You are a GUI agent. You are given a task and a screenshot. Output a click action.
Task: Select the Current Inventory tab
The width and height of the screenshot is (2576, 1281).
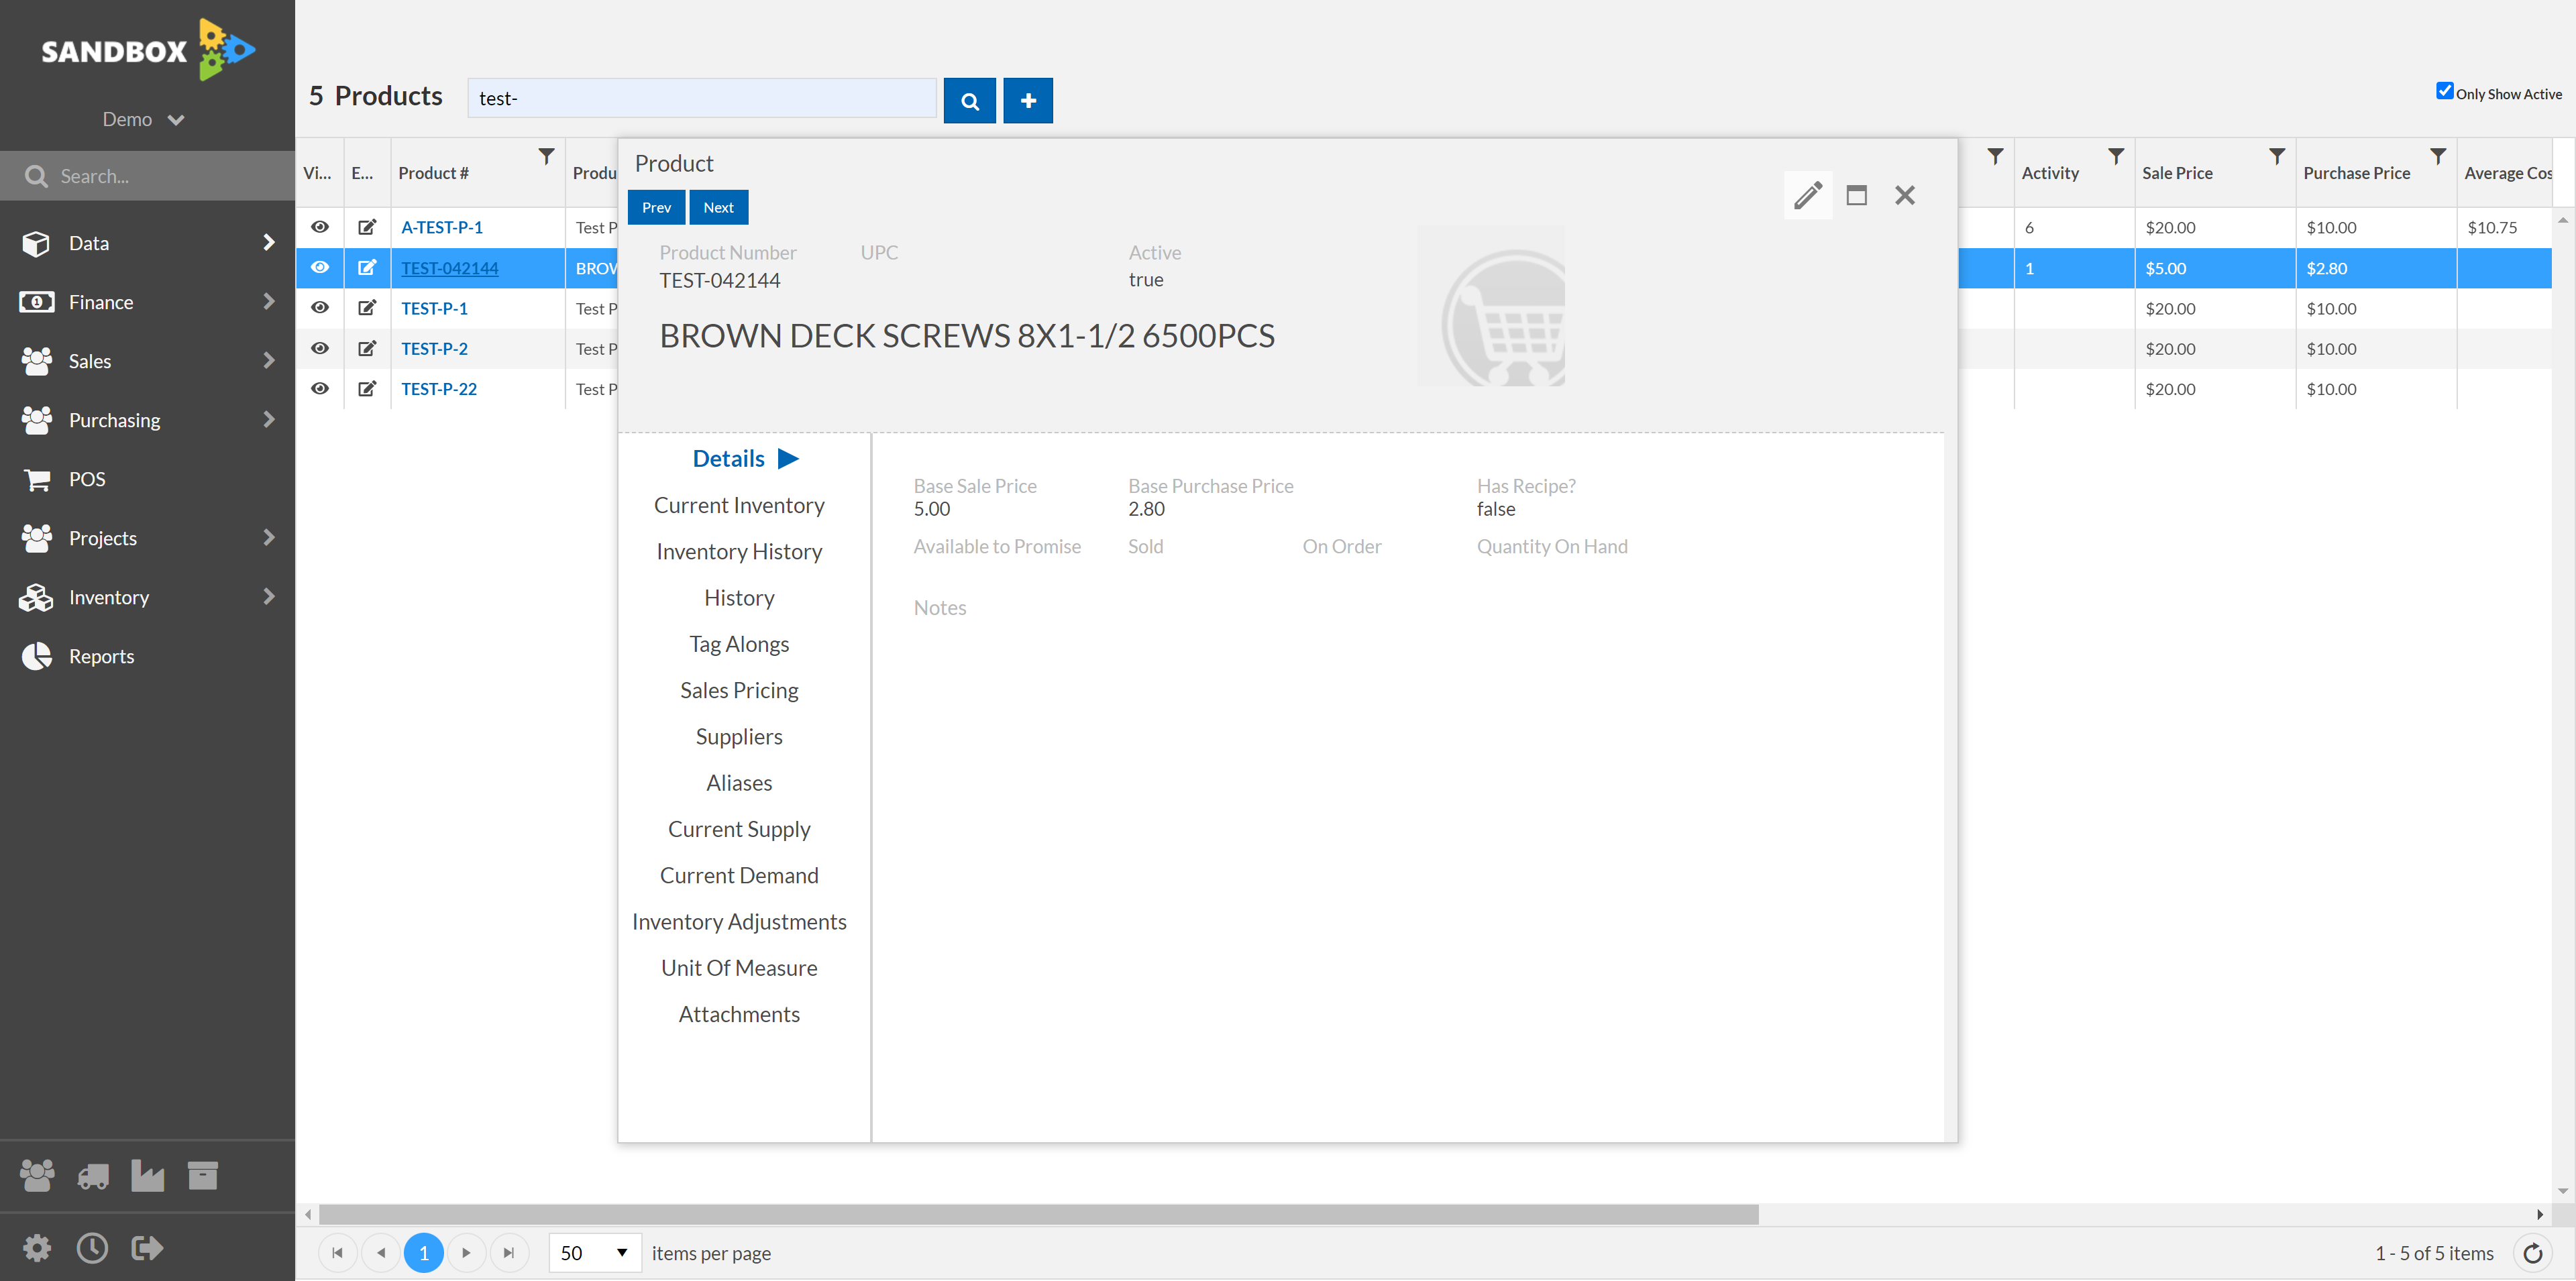(739, 505)
